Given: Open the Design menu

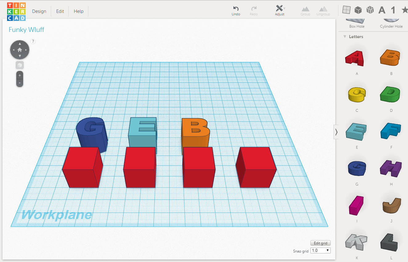Looking at the screenshot, I should point(39,11).
